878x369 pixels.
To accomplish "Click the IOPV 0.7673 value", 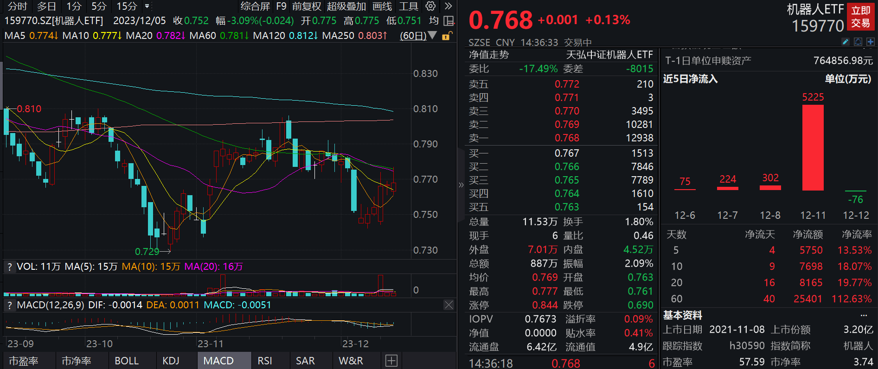I will [540, 319].
